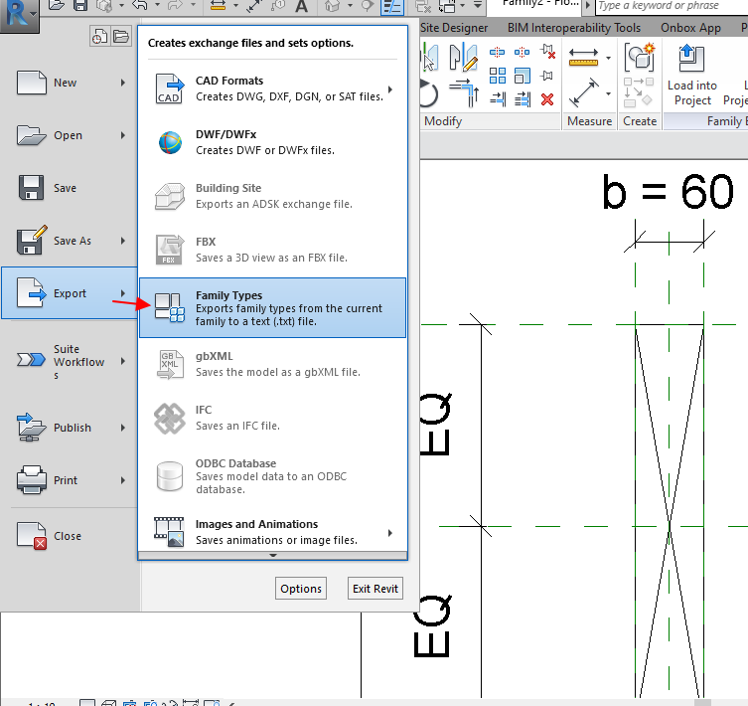Open the Revit application menu button
Viewport: 748px width, 706px height.
click(19, 14)
